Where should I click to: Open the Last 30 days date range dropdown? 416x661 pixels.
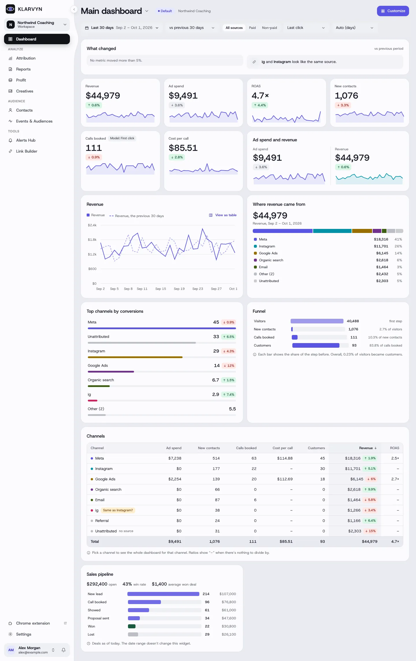point(122,28)
